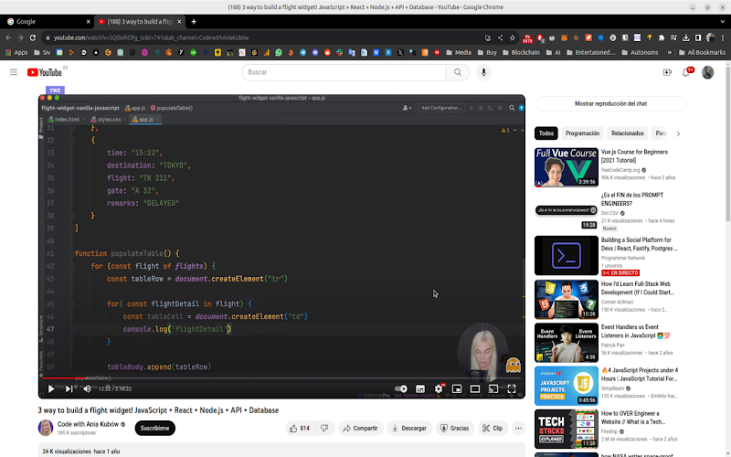Open the Blockchain bookmarks folder
This screenshot has height=457, width=731.
(521, 53)
